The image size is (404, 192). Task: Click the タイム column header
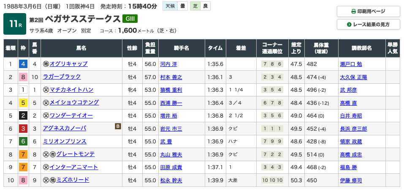click(215, 48)
